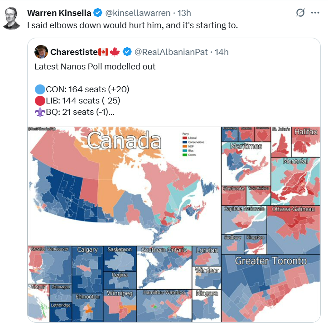Image resolution: width=328 pixels, height=325 pixels.
Task: Click the blue circle beside CON
Action: pos(39,89)
